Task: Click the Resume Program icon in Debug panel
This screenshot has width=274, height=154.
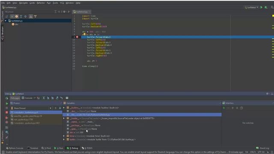Action: tap(7, 104)
